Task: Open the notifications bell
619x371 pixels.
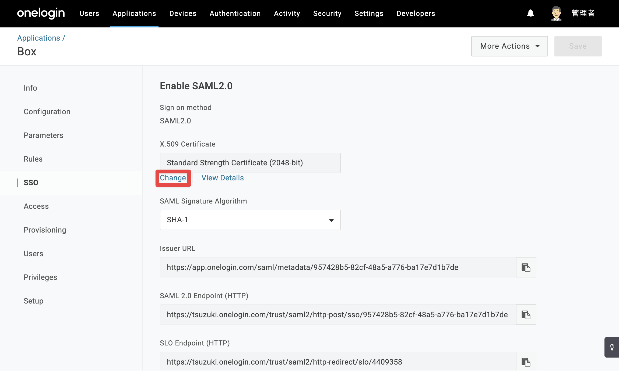Action: tap(530, 13)
